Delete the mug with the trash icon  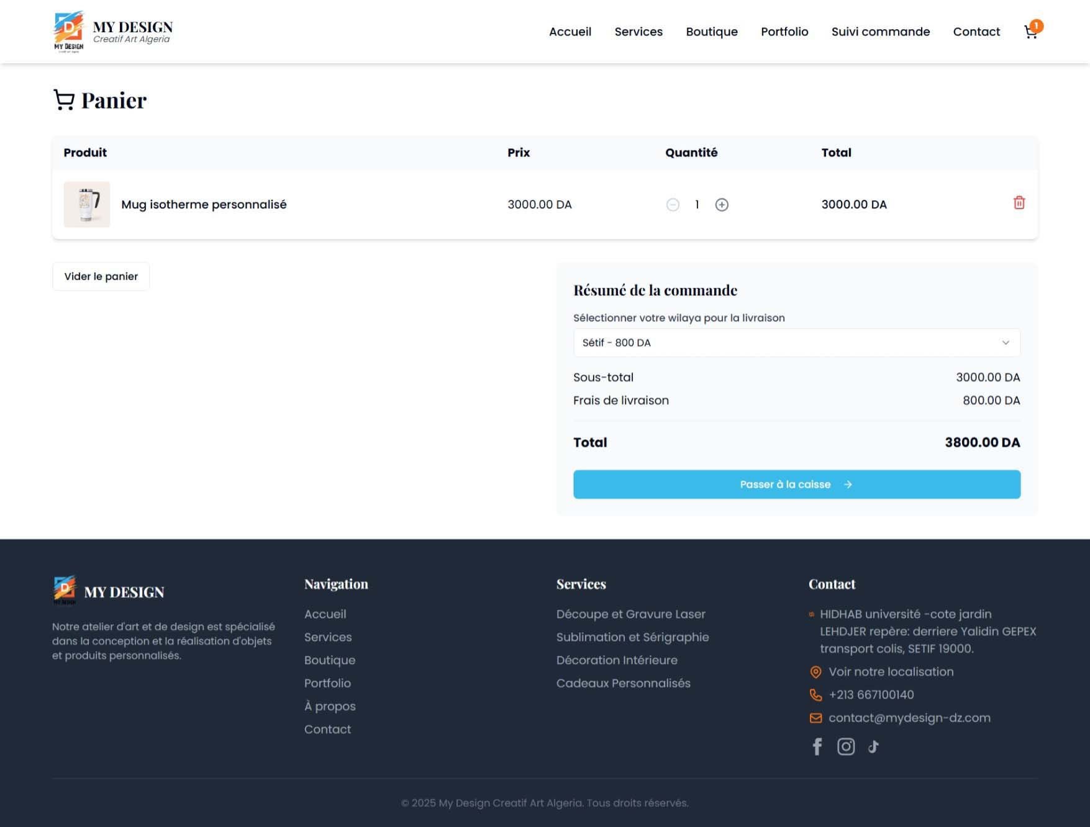[1019, 203]
